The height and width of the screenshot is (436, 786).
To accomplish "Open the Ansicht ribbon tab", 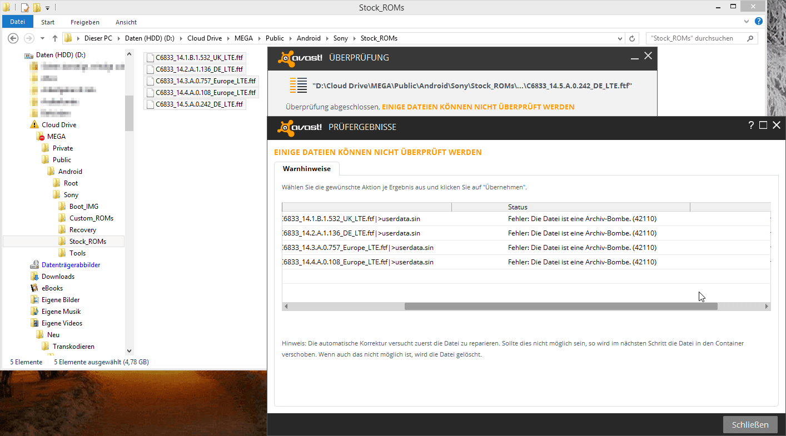I will coord(126,22).
